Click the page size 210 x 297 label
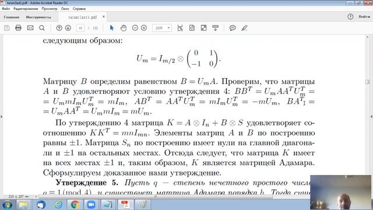 tap(19, 197)
